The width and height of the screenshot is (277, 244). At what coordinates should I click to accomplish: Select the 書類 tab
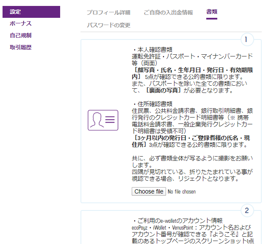point(212,12)
